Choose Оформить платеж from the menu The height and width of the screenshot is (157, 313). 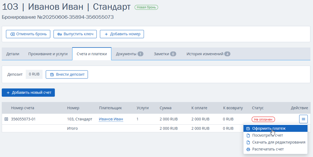tap(275, 129)
